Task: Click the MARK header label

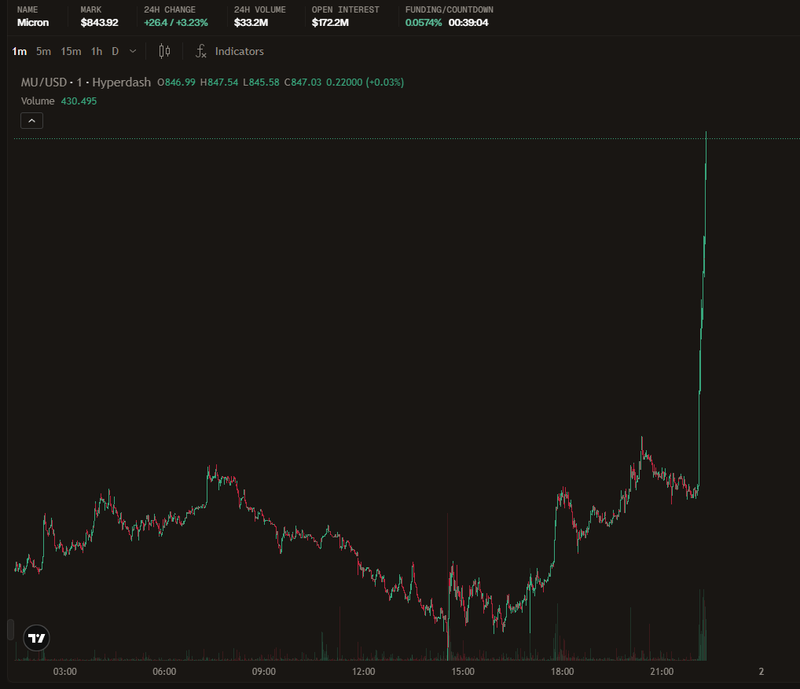Action: (x=91, y=9)
